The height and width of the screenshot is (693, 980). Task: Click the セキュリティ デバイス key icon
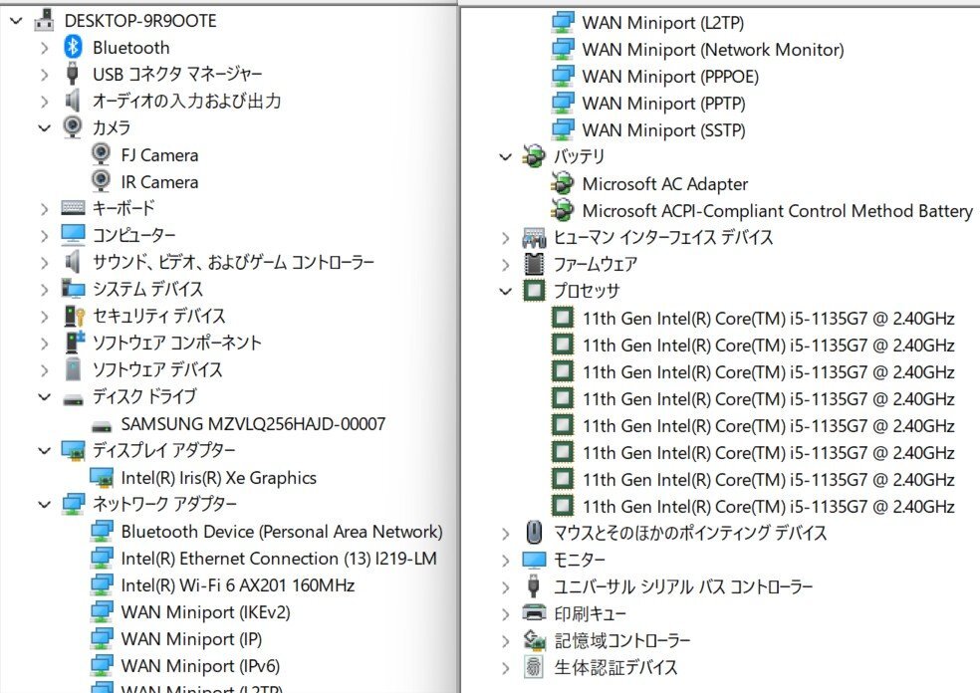(75, 316)
